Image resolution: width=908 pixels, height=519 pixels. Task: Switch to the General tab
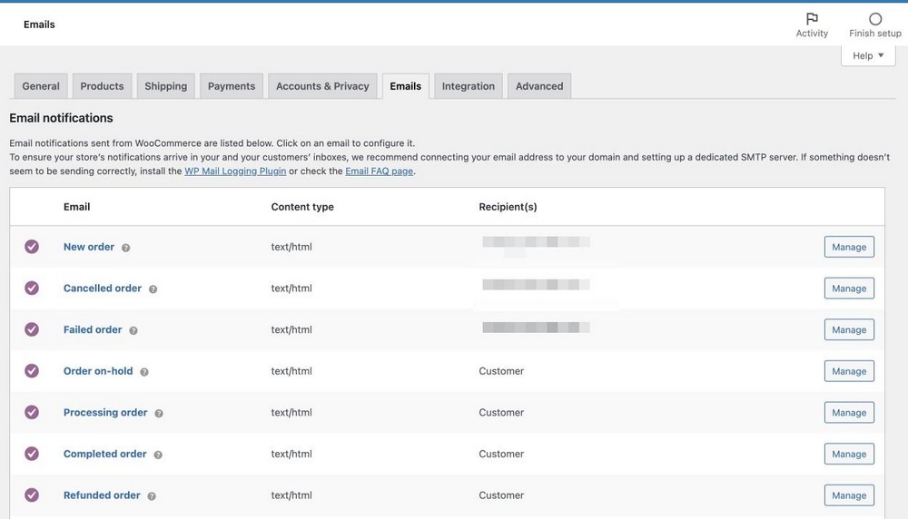(x=41, y=86)
